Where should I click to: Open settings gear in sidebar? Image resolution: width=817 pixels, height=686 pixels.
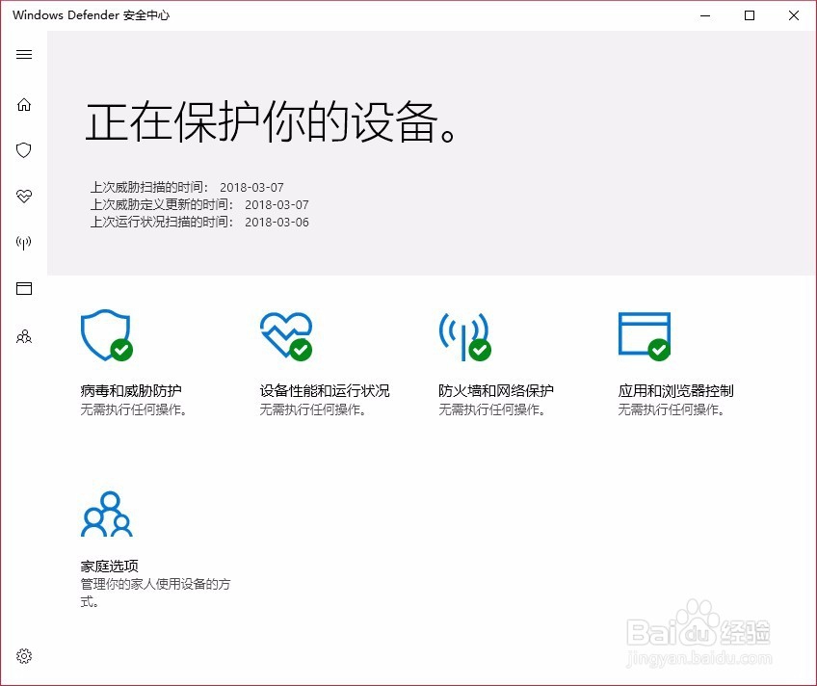coord(24,656)
